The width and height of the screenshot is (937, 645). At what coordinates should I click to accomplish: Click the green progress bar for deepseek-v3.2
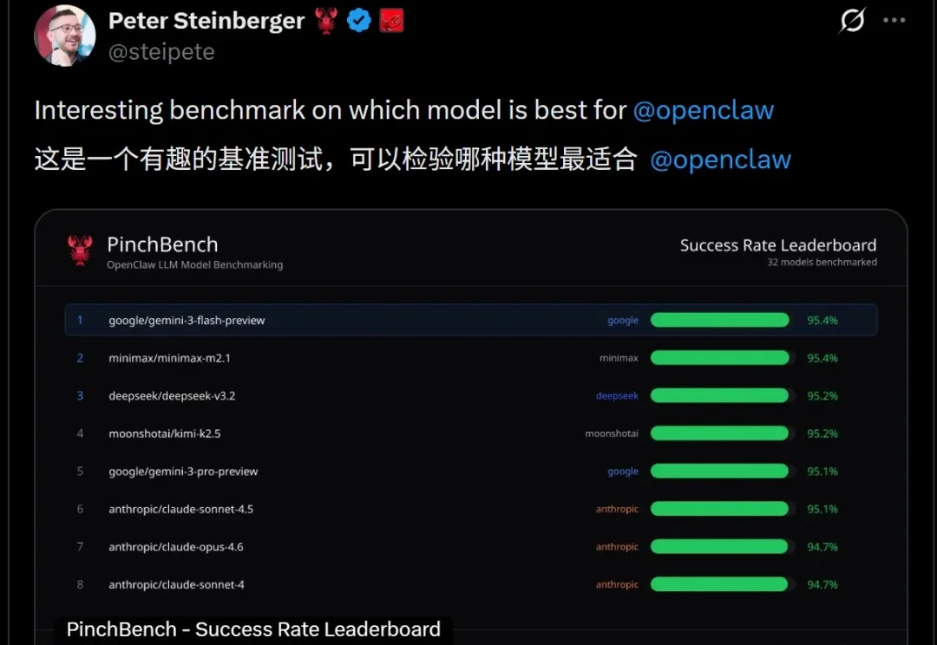click(x=720, y=395)
